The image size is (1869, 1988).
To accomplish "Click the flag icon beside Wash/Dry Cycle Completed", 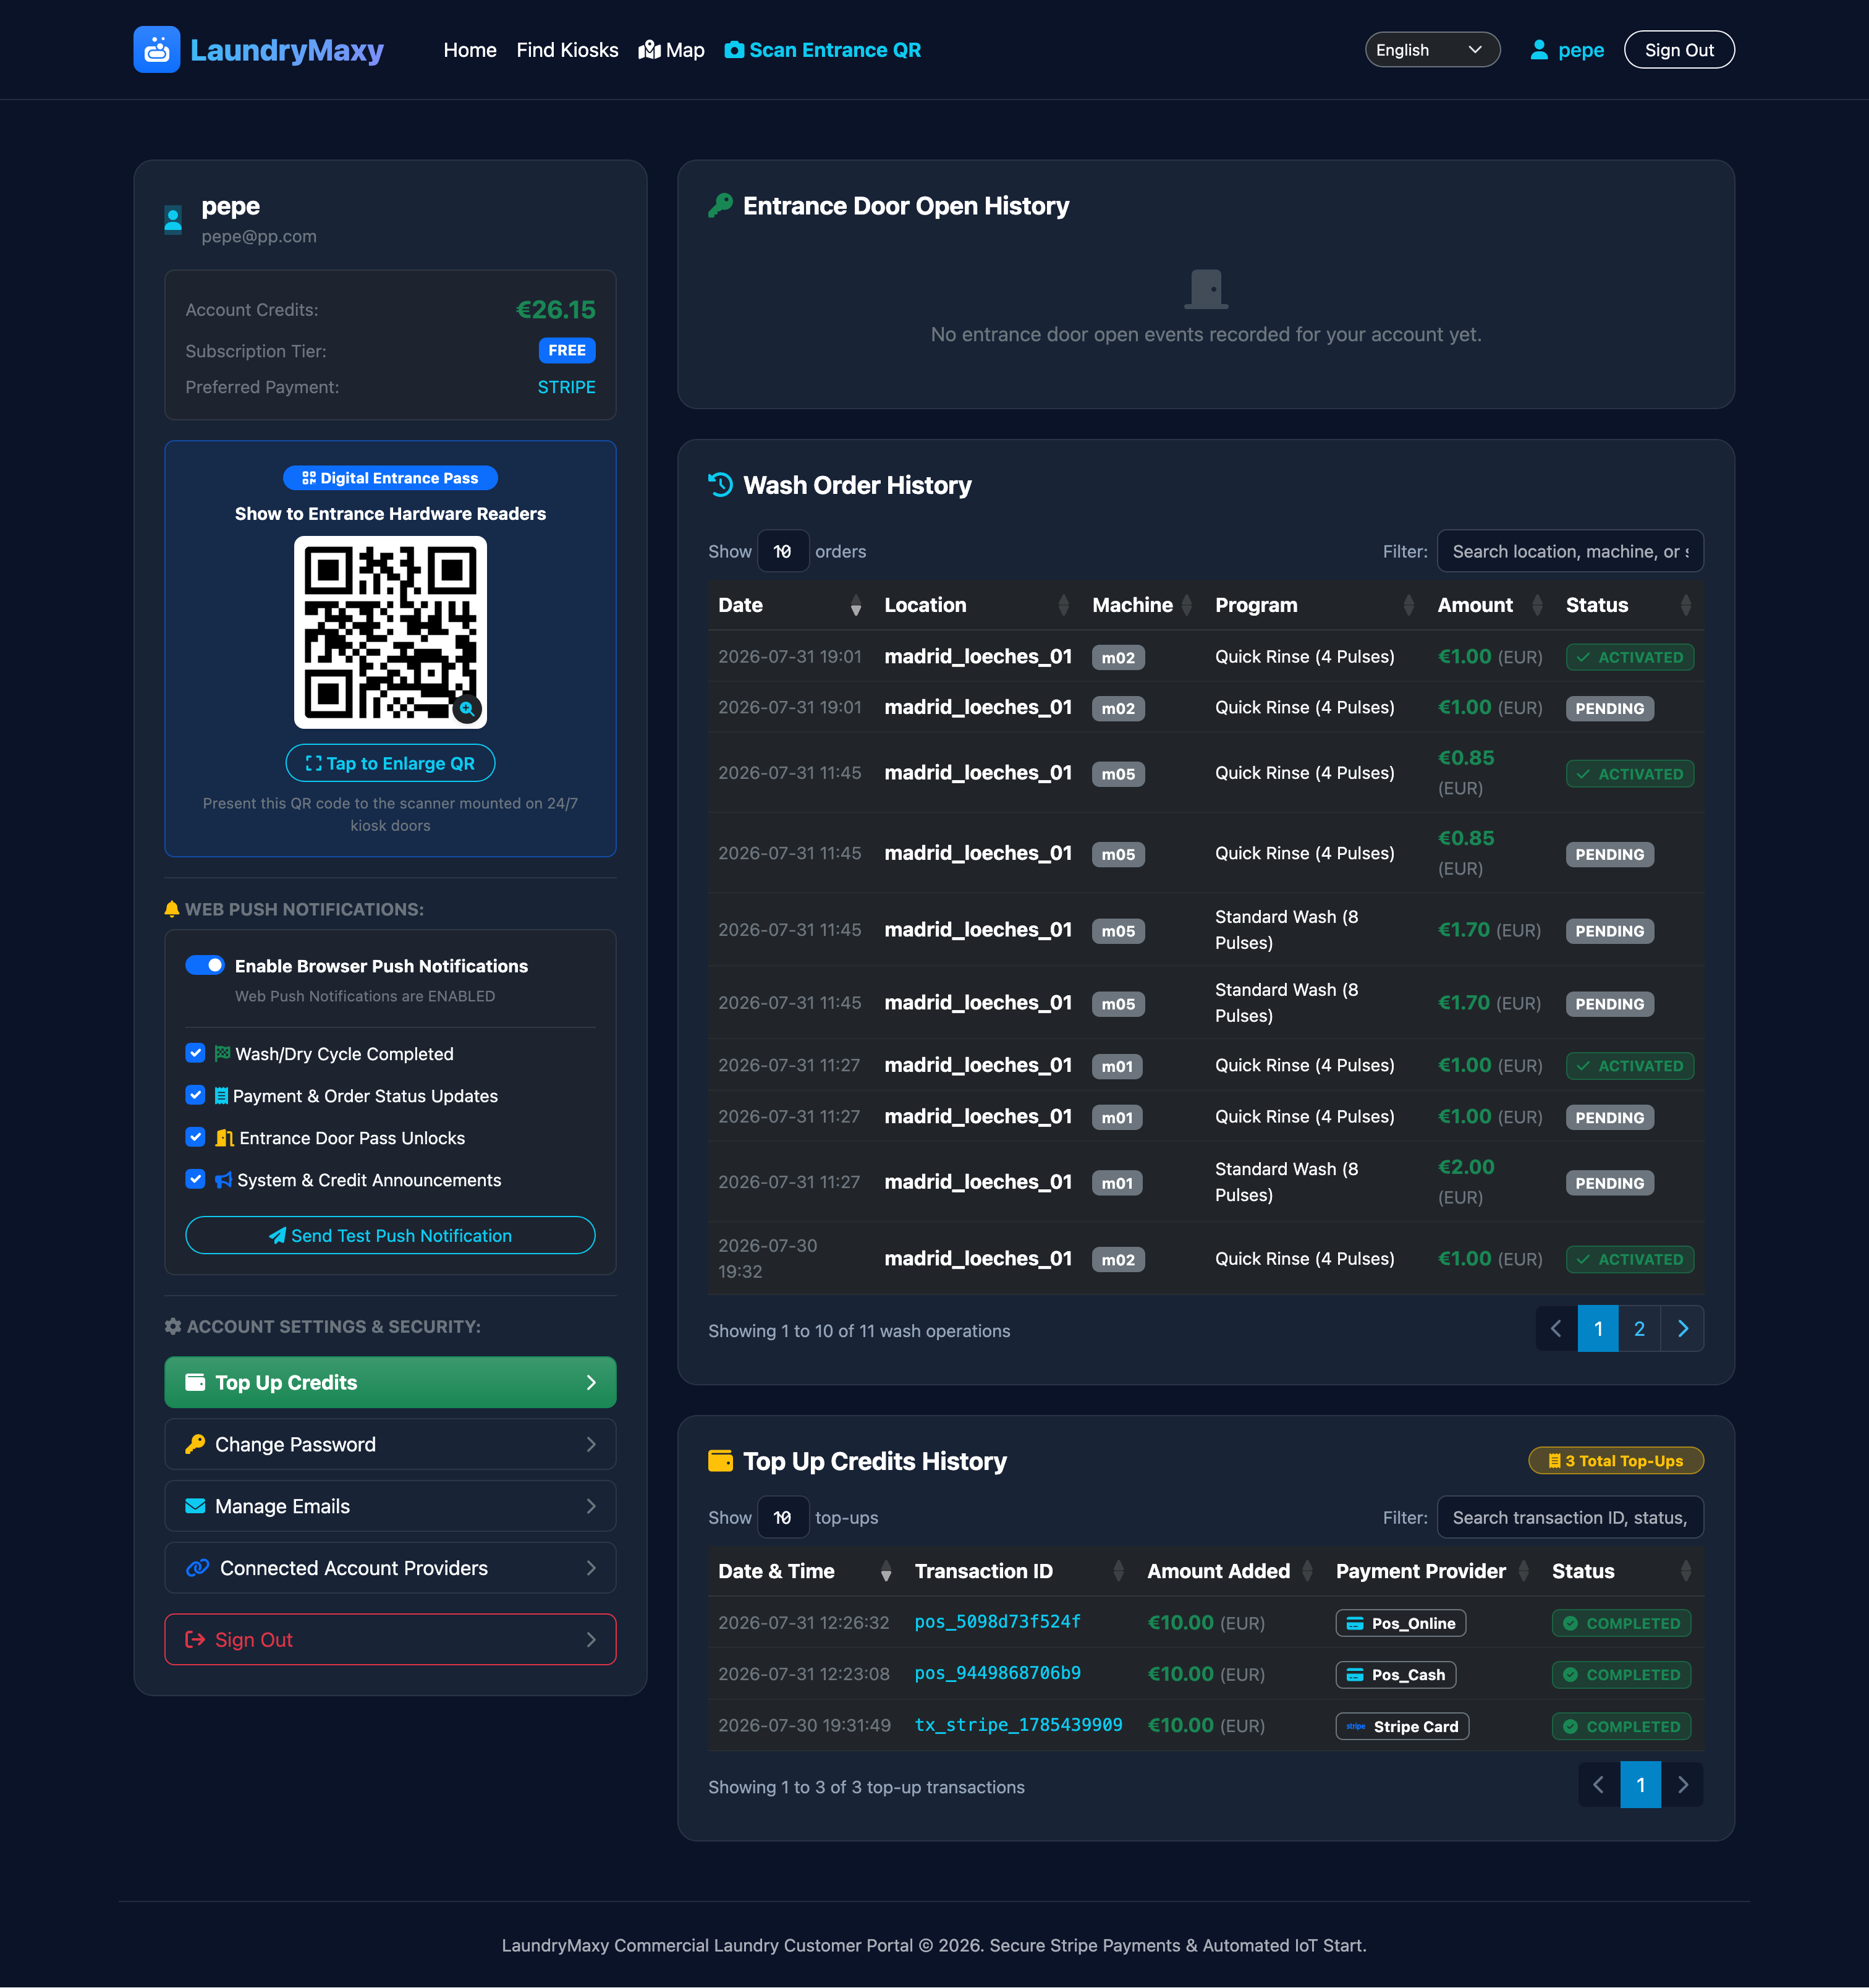I will 222,1053.
